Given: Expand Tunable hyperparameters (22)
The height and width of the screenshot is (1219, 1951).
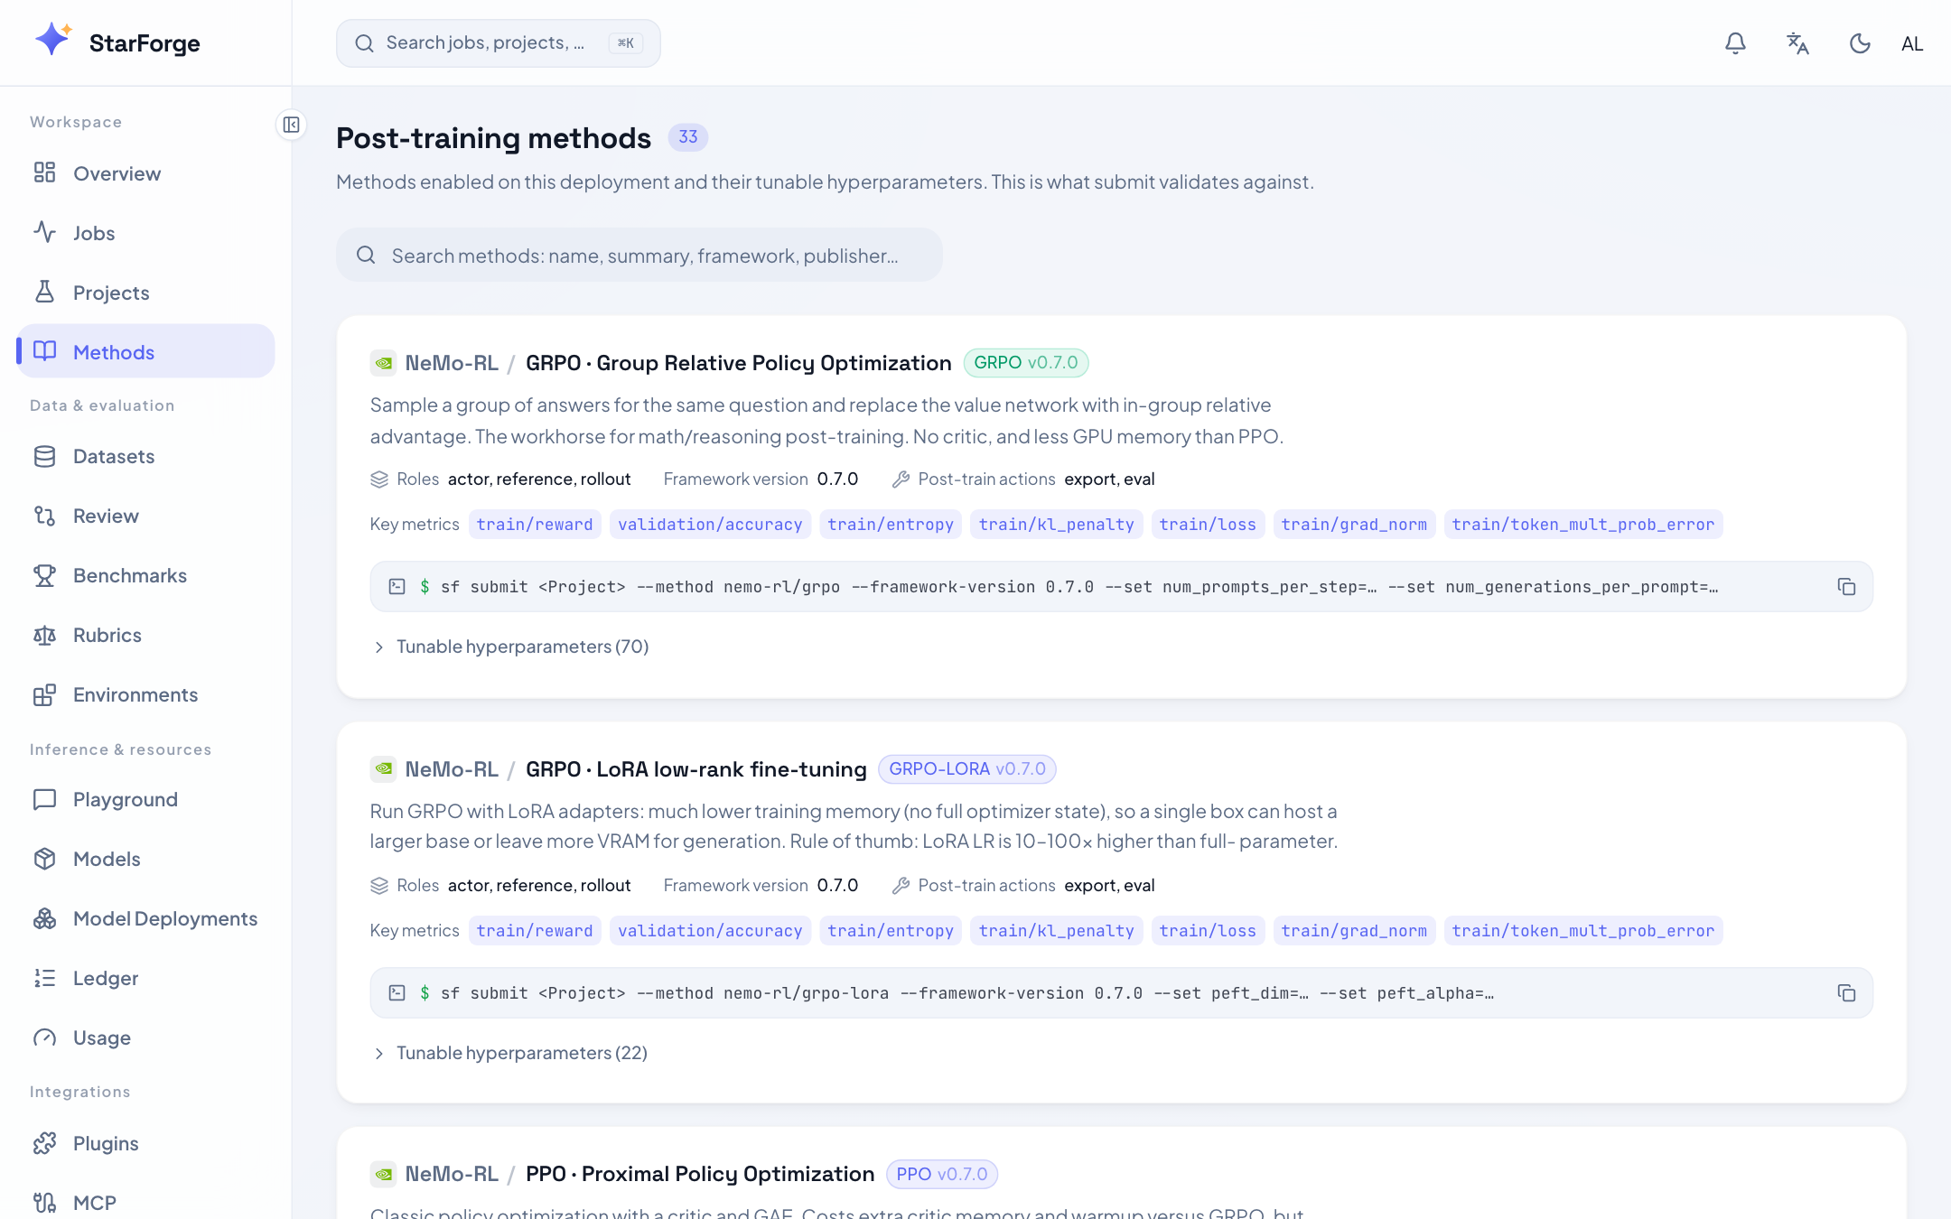Looking at the screenshot, I should pos(510,1053).
